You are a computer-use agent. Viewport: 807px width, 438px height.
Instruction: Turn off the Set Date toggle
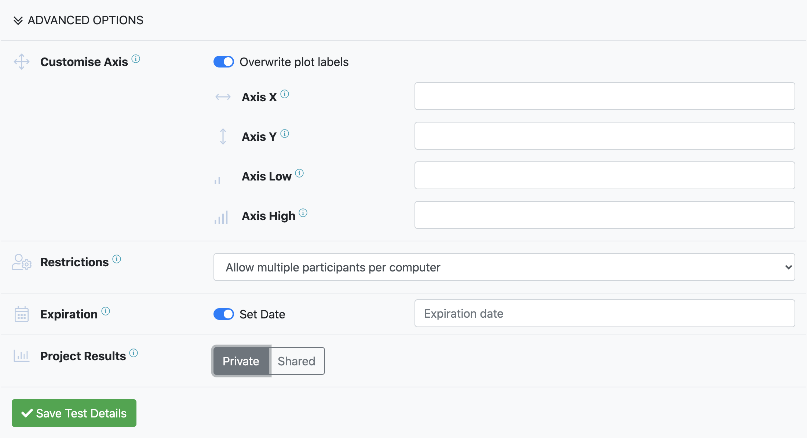tap(224, 314)
